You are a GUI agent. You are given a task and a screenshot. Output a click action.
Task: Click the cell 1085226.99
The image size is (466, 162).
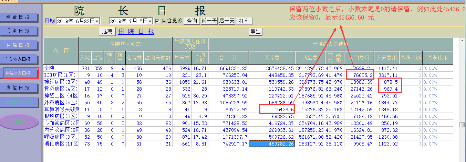click(228, 102)
